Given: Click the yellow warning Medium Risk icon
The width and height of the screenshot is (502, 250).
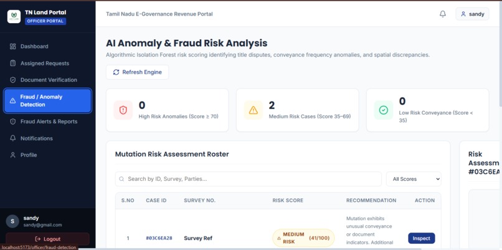Looking at the screenshot, I should point(253,110).
